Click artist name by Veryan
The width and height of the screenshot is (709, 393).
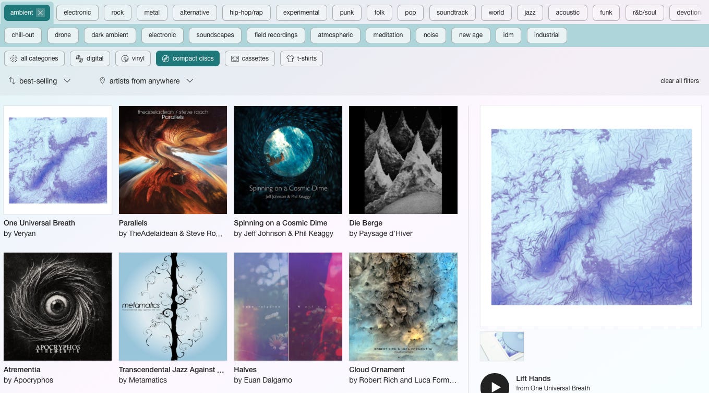[x=20, y=233]
